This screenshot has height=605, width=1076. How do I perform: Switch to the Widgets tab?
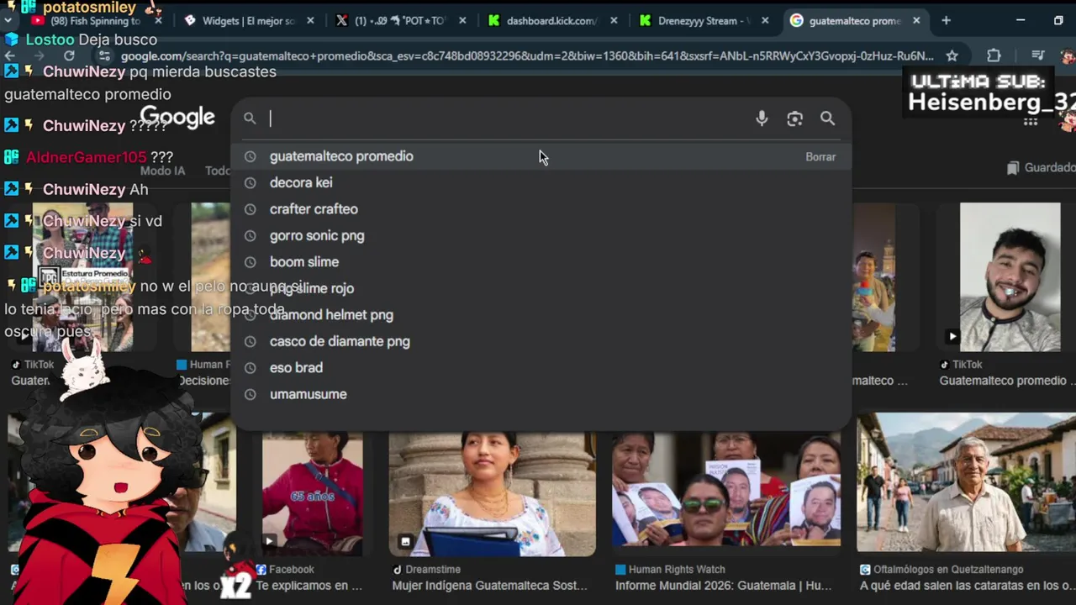[x=248, y=20]
